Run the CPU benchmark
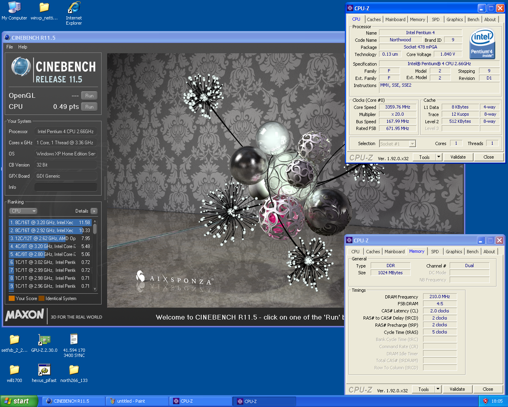 tap(89, 107)
